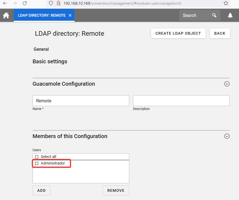Click REMOVE under the Users list

tap(116, 190)
